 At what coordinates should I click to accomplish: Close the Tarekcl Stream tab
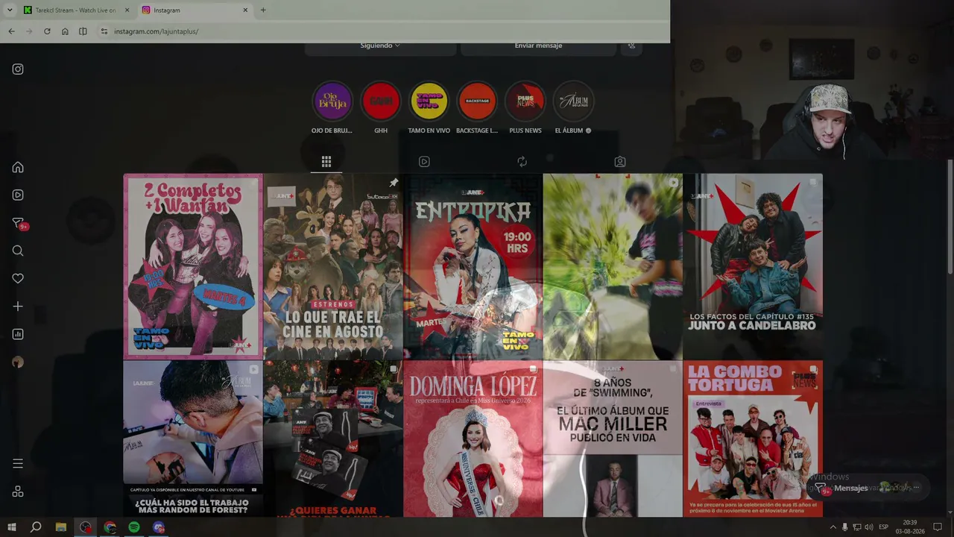point(127,10)
